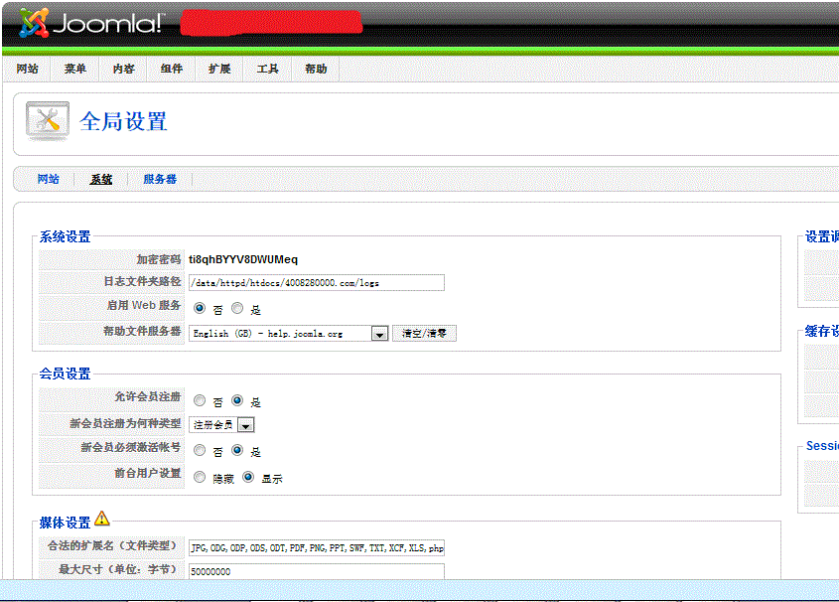Click the warning icon beside 媒体设置
Viewport: 839px width, 602px height.
click(x=101, y=519)
